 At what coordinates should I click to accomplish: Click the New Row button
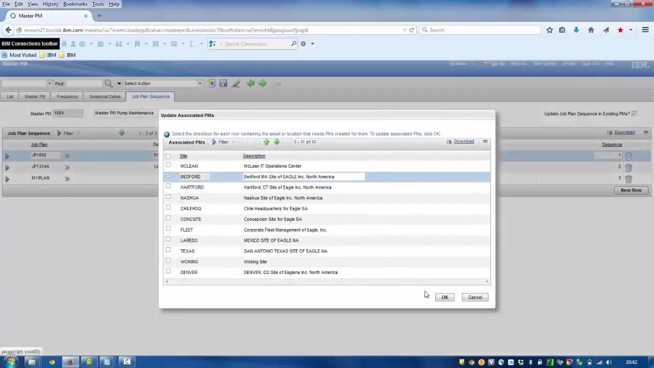click(631, 190)
